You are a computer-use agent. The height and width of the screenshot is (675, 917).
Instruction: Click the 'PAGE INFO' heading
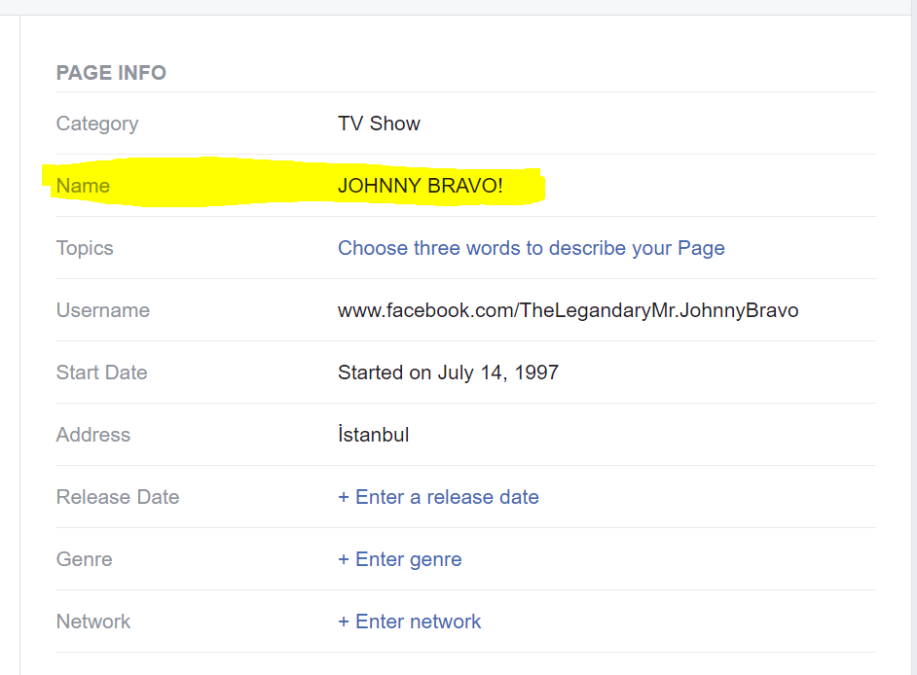[x=111, y=73]
